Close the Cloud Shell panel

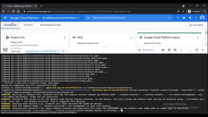point(203,50)
